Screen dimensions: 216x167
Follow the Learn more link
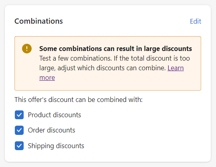pyautogui.click(x=176, y=68)
